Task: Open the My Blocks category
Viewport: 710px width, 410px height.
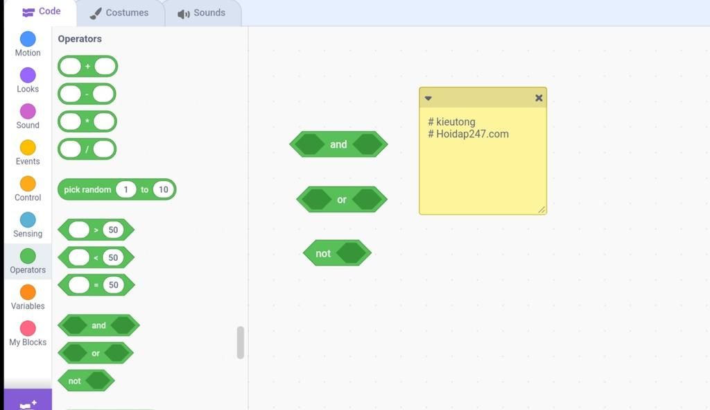Action: click(28, 328)
